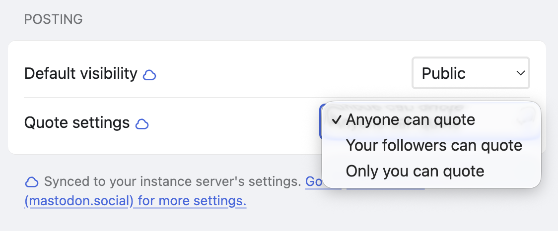
Task: Click the cloud icon beside Default visibility
Action: point(149,75)
